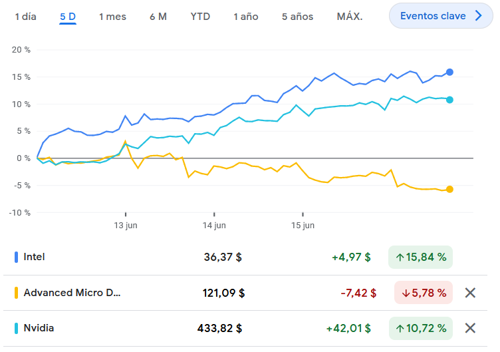Select the 5 D time range
This screenshot has height=352, width=500.
pos(68,17)
